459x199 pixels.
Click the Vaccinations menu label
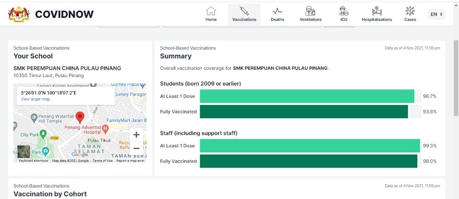click(244, 19)
